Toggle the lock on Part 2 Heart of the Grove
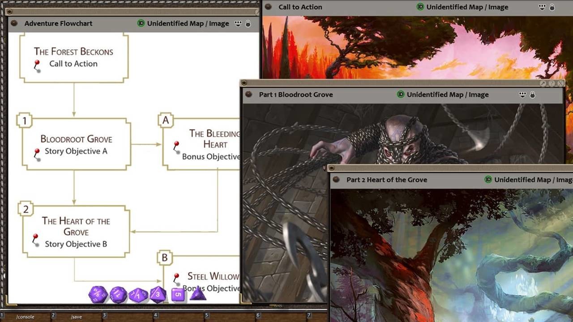The width and height of the screenshot is (573, 322). click(x=572, y=180)
